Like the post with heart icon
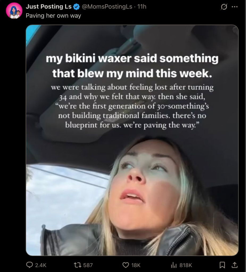Image resolution: width=246 pixels, height=272 pixels. click(x=126, y=265)
